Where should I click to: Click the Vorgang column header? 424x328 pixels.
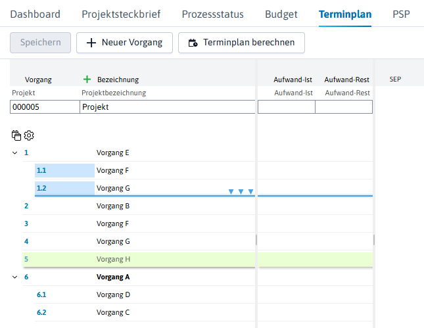pos(38,80)
